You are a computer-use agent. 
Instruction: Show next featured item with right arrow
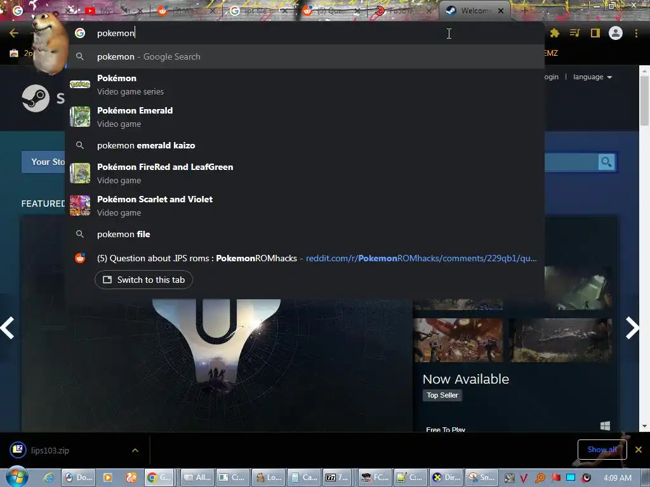pos(632,328)
